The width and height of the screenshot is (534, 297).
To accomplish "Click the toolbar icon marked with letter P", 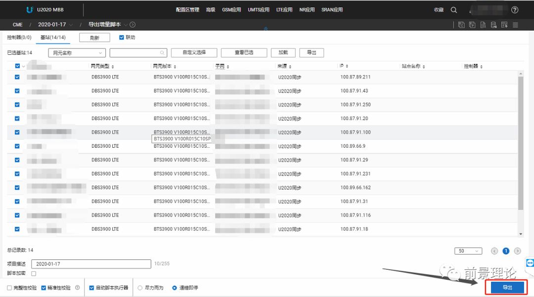I will pos(472,25).
